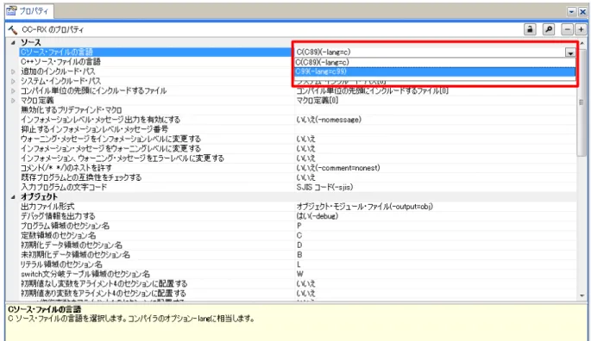
Task: Expand the マクロ定義 node
Action: point(13,101)
